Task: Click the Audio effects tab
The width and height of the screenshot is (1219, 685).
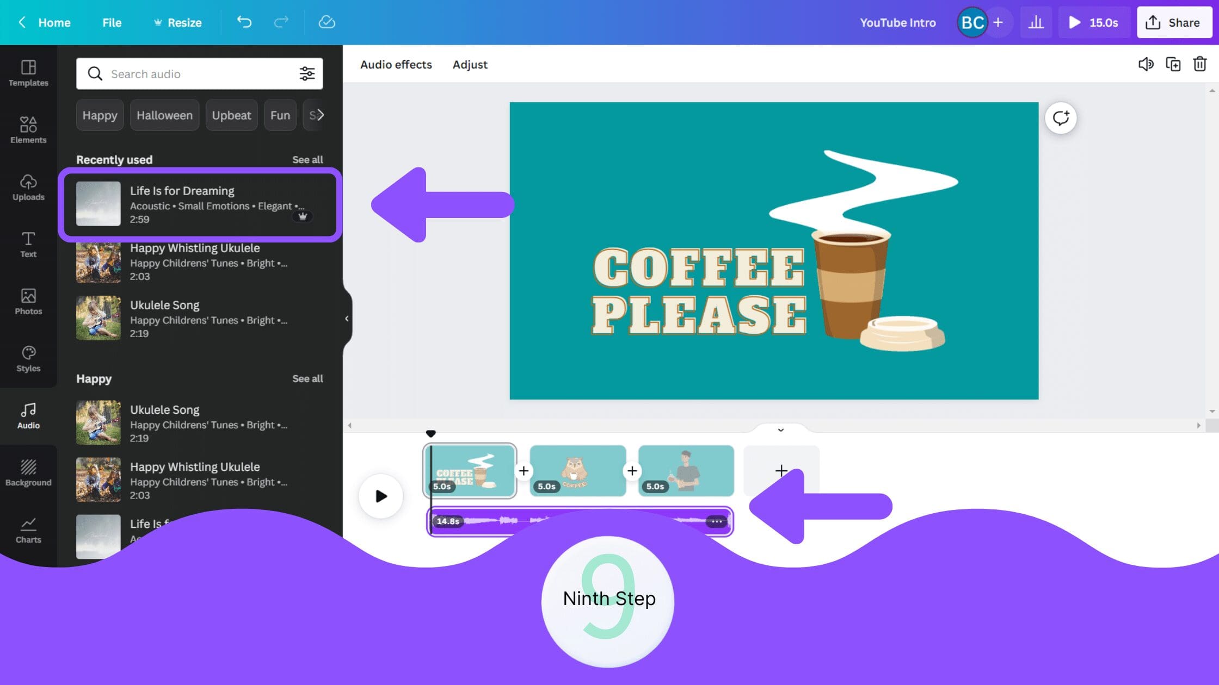Action: tap(395, 64)
